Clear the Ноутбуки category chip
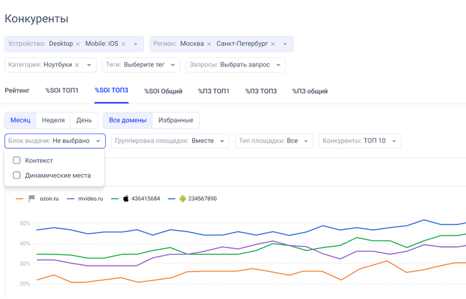 (x=77, y=65)
